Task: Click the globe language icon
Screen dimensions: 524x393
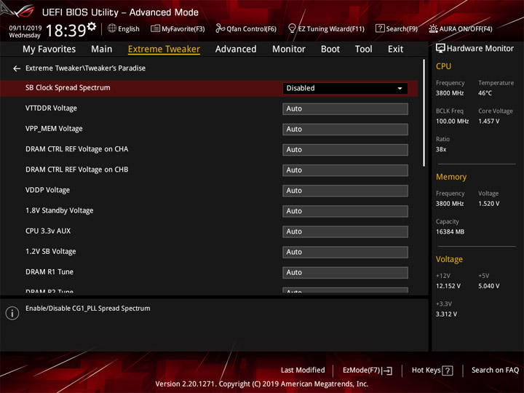Action: [x=112, y=28]
